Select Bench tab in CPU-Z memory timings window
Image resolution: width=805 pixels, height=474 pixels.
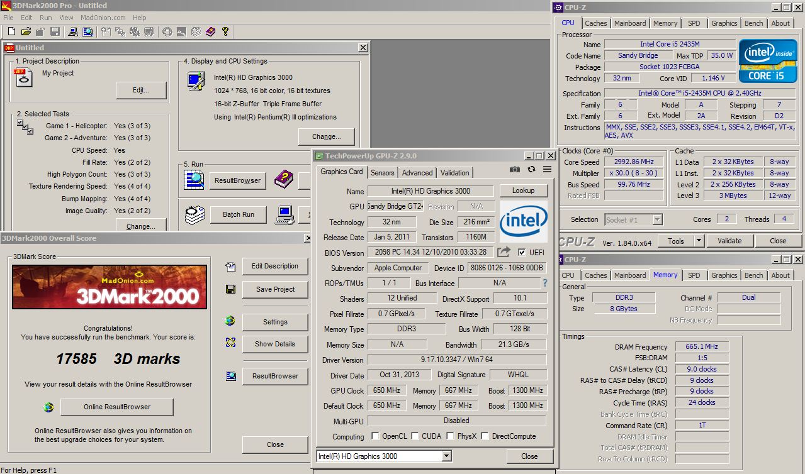(x=753, y=275)
